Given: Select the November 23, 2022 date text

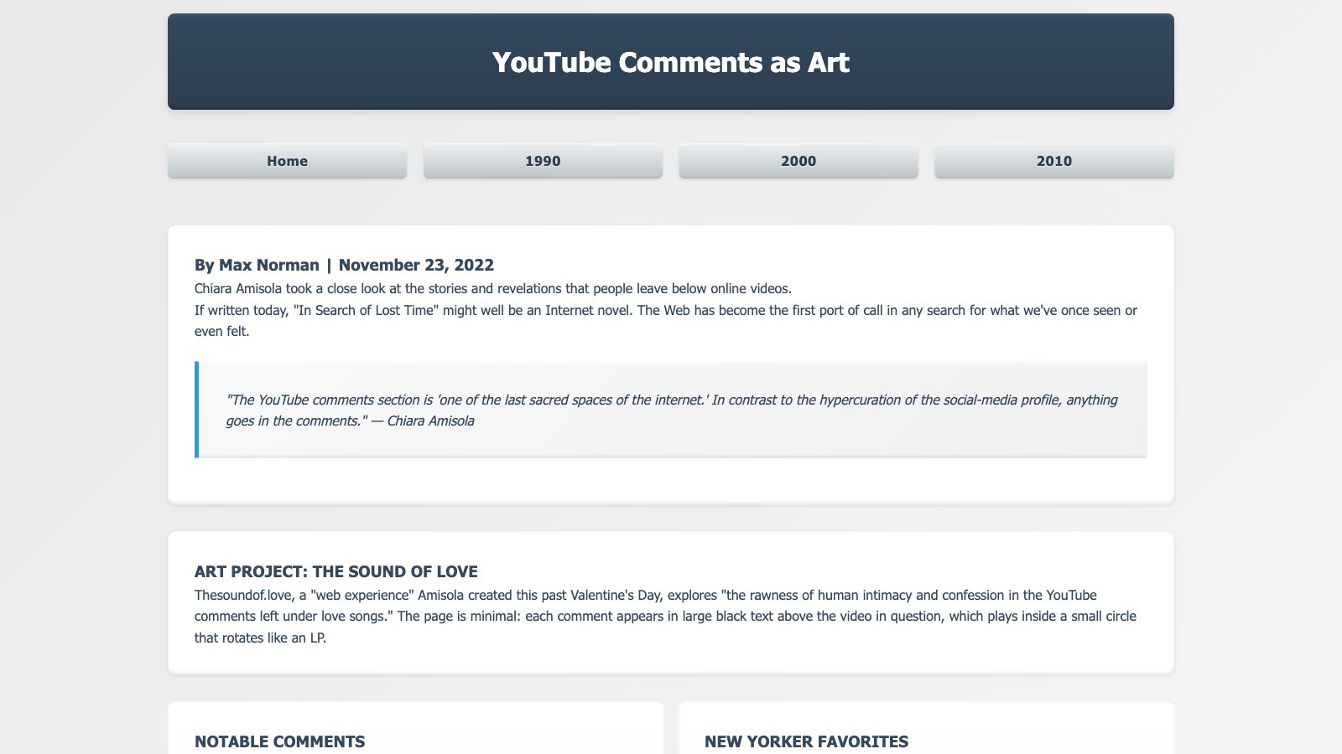Looking at the screenshot, I should (x=416, y=265).
